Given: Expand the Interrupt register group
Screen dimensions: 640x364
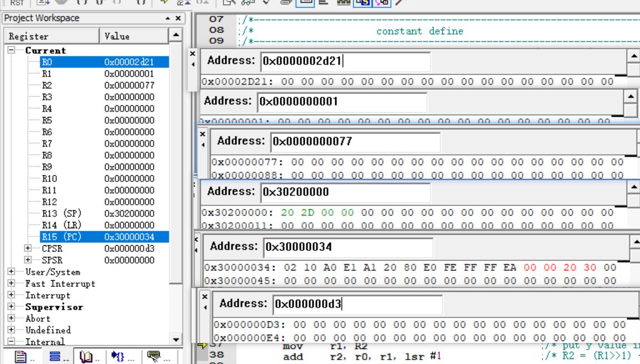Looking at the screenshot, I should click(12, 295).
